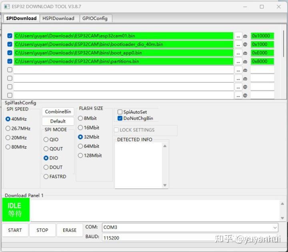Click the download log scroll down arrow
This screenshot has height=252, width=288.
282,218
